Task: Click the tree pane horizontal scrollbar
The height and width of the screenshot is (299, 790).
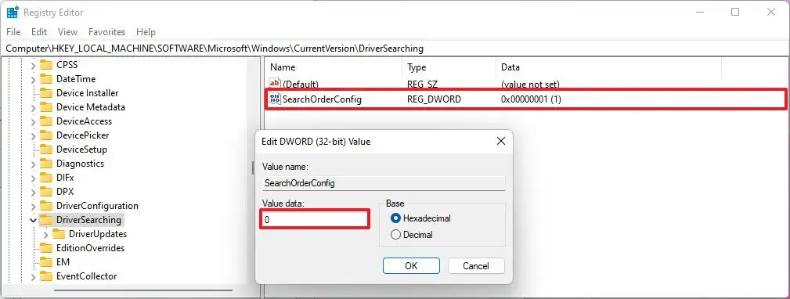Action: click(143, 290)
